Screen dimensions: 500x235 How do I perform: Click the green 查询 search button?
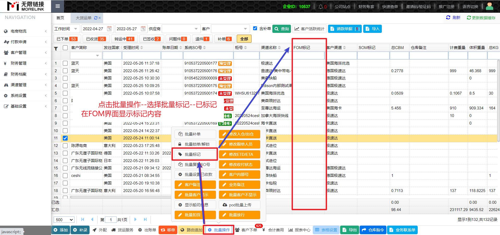tap(282, 29)
